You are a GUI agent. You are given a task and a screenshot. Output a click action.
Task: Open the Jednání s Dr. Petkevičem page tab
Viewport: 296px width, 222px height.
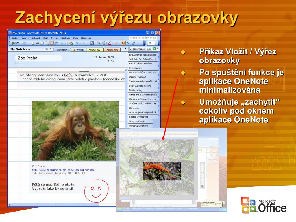click(x=143, y=59)
